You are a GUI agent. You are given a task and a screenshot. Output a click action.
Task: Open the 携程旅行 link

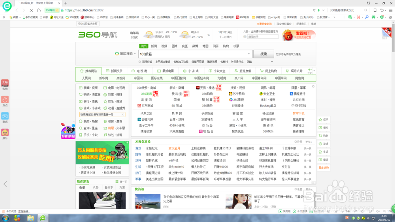[297, 93]
